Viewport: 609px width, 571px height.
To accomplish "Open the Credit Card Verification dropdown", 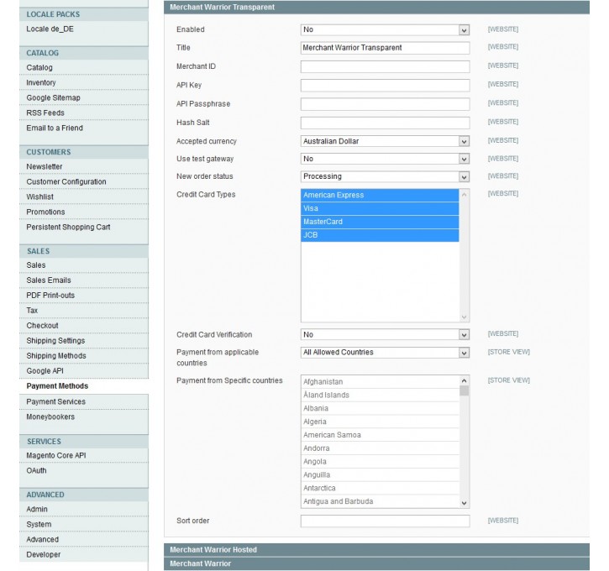I will (385, 334).
